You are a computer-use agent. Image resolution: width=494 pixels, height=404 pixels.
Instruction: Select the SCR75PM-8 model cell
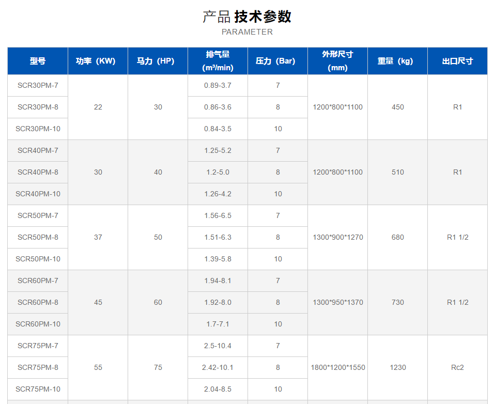pos(38,367)
